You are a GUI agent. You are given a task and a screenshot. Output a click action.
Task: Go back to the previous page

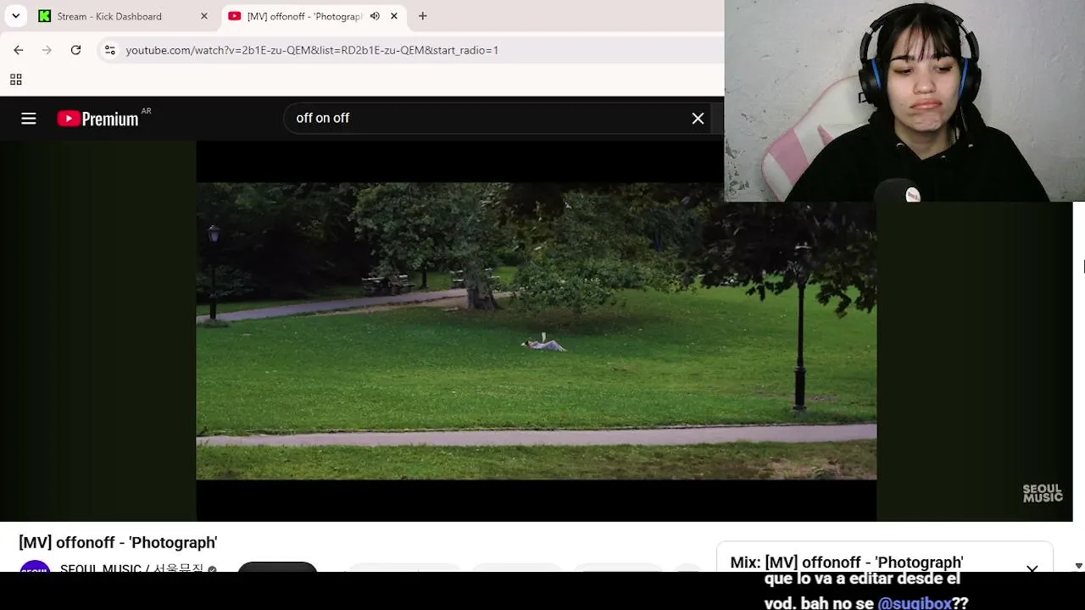click(x=18, y=50)
